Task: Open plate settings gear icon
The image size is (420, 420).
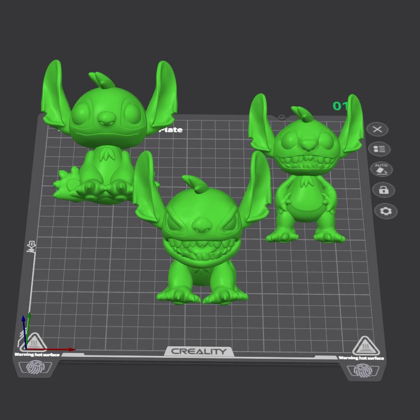Action: point(386,211)
